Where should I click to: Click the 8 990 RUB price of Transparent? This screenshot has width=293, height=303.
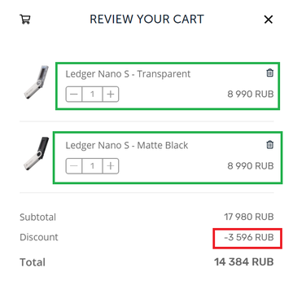tap(251, 94)
